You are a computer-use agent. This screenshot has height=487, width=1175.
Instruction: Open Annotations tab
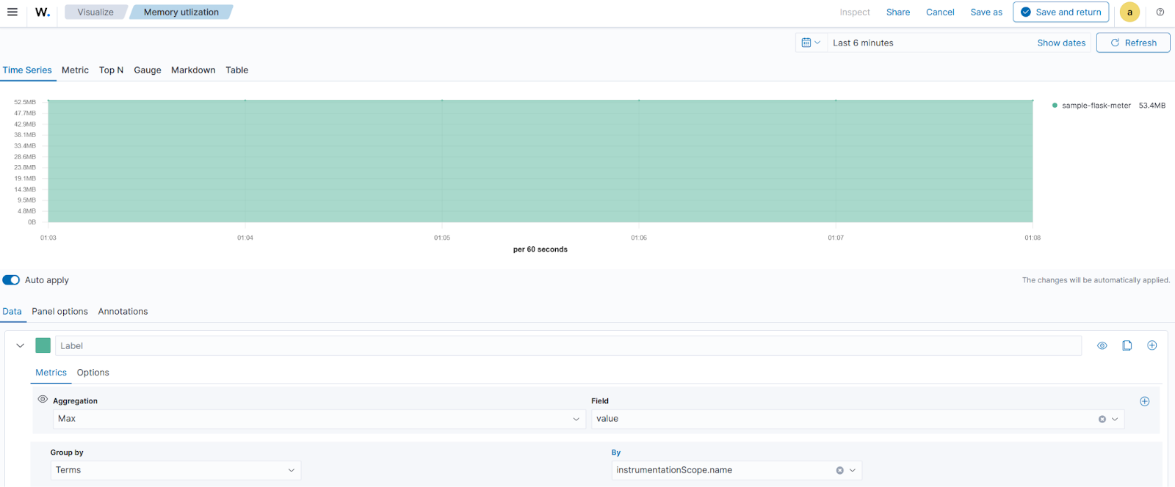123,312
